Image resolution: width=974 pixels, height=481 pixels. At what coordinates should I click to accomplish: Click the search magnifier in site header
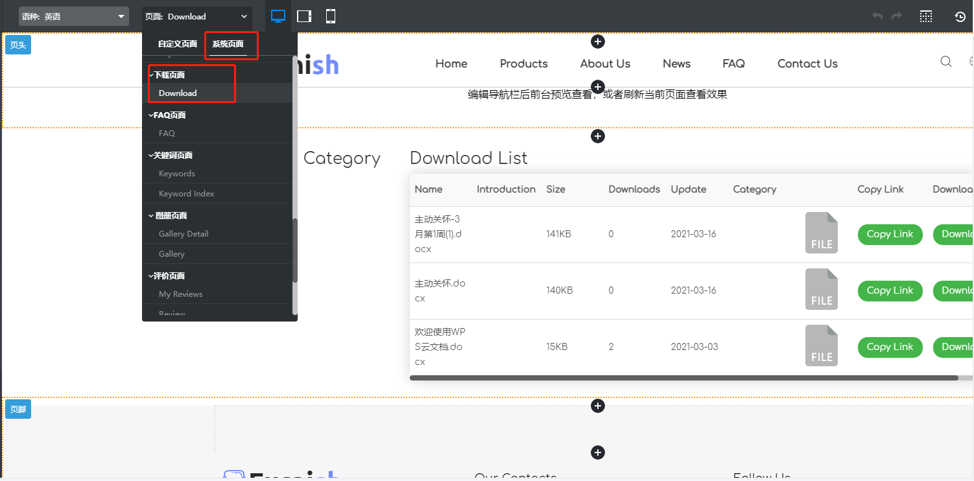946,62
